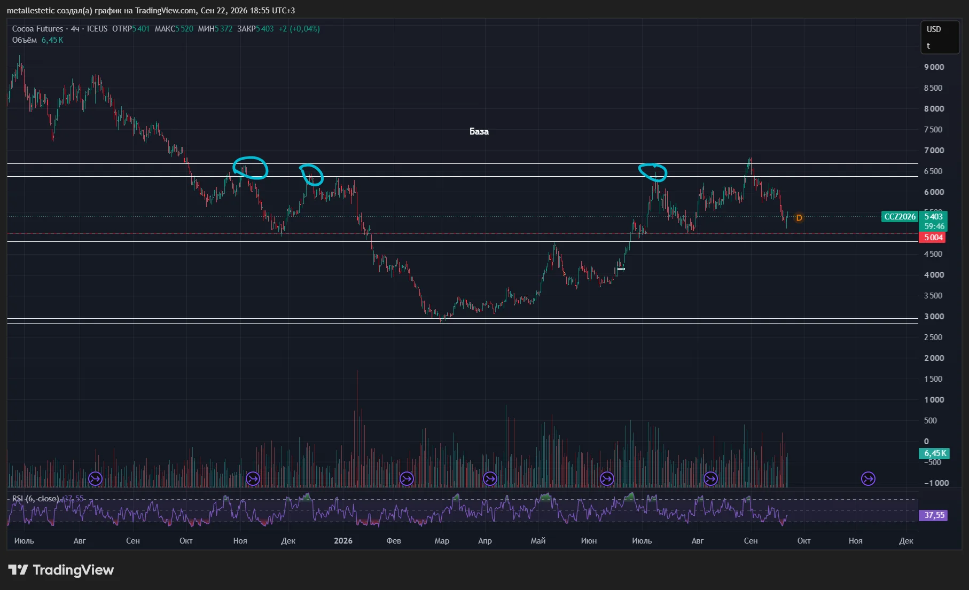Open the contract roll icon near Апр
Screen dimensions: 969x590
pyautogui.click(x=490, y=479)
